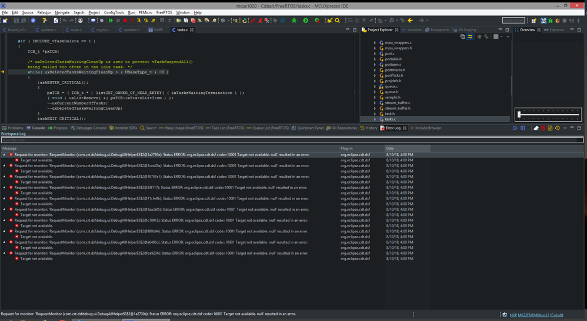Click Export Log icon in Error Log
Image resolution: width=587 pixels, height=321 pixels.
click(515, 128)
